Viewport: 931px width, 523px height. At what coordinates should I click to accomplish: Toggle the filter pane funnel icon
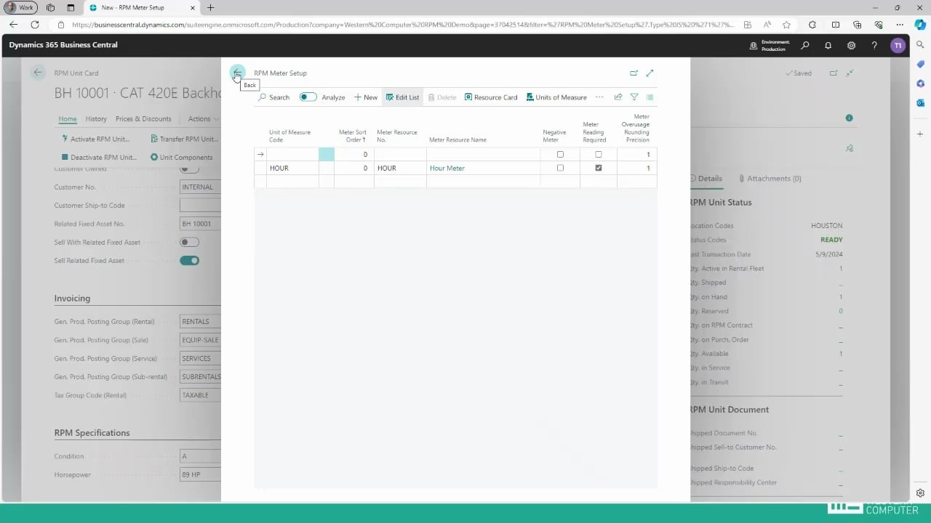(x=634, y=97)
